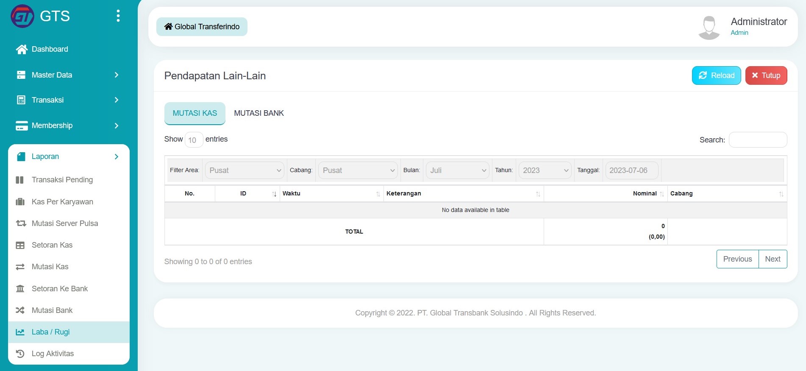The image size is (806, 371).
Task: Click the home icon in Global Transferindo
Action: [168, 26]
